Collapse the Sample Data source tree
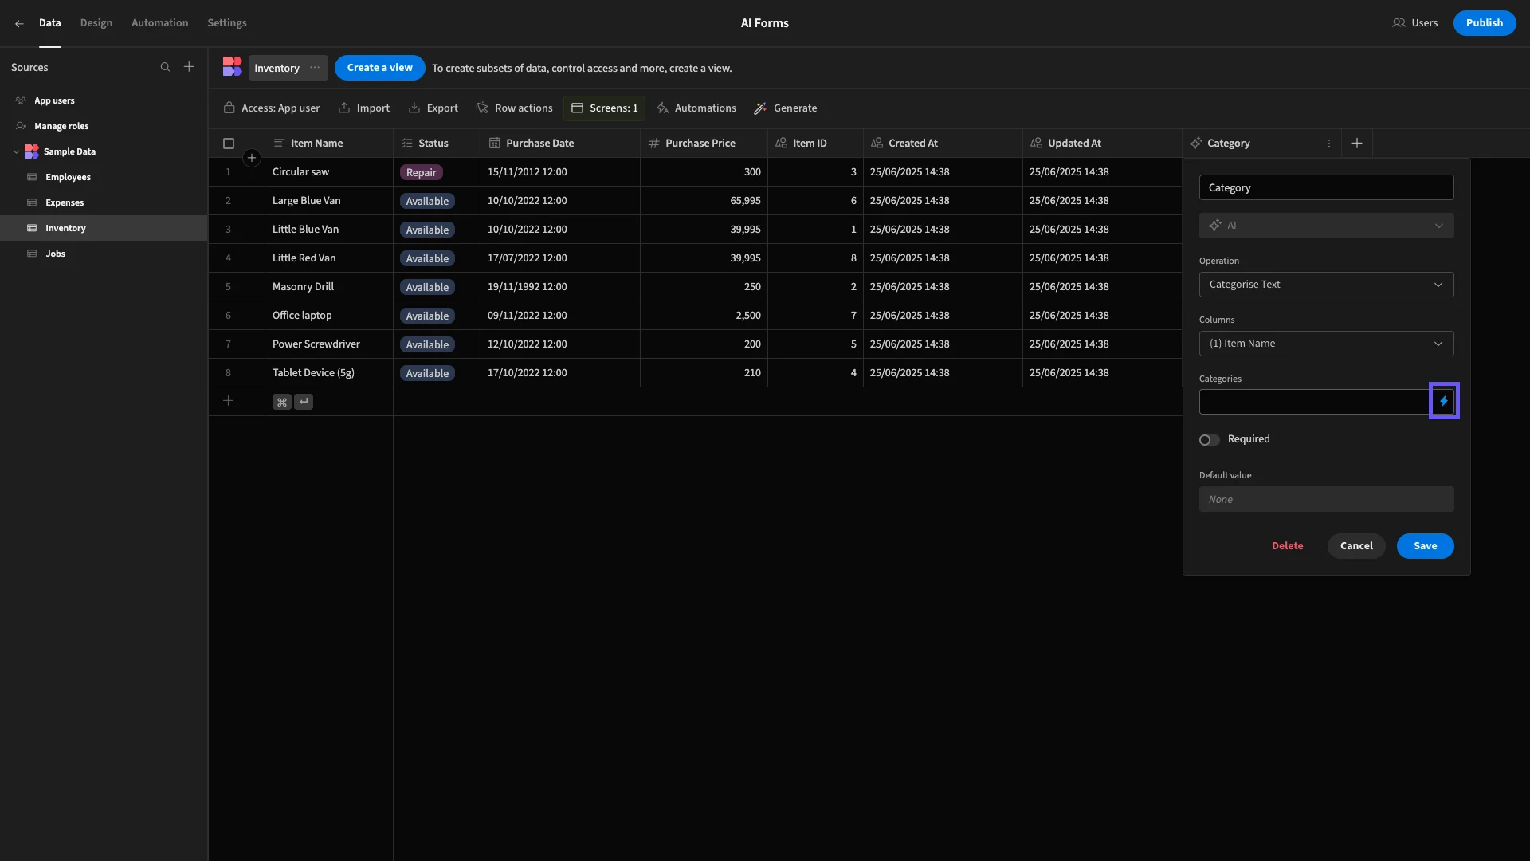Screen dimensions: 1530x861 pyautogui.click(x=16, y=151)
